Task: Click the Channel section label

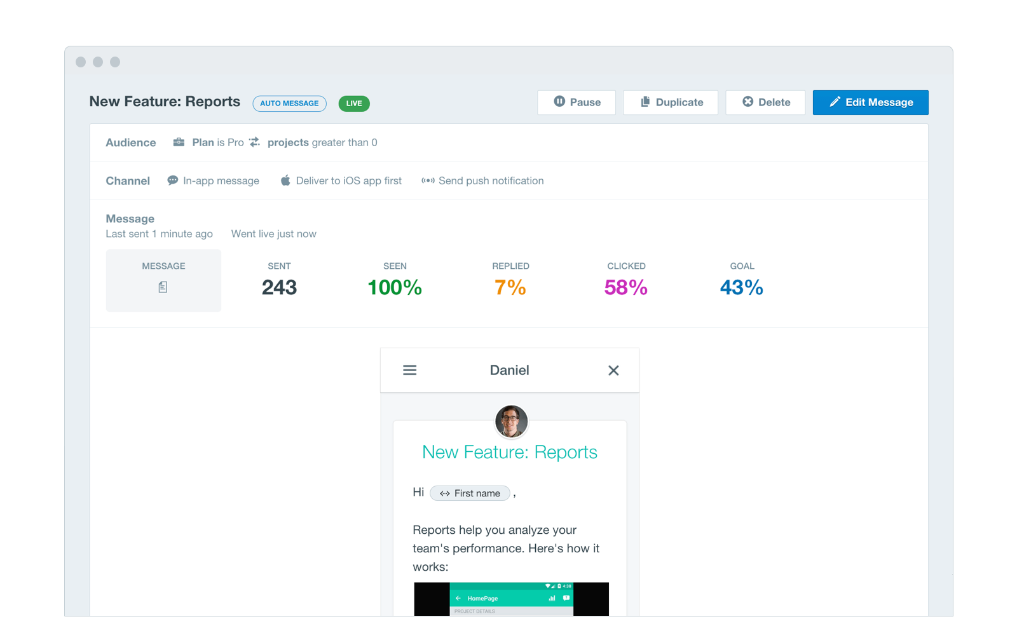Action: coord(128,180)
